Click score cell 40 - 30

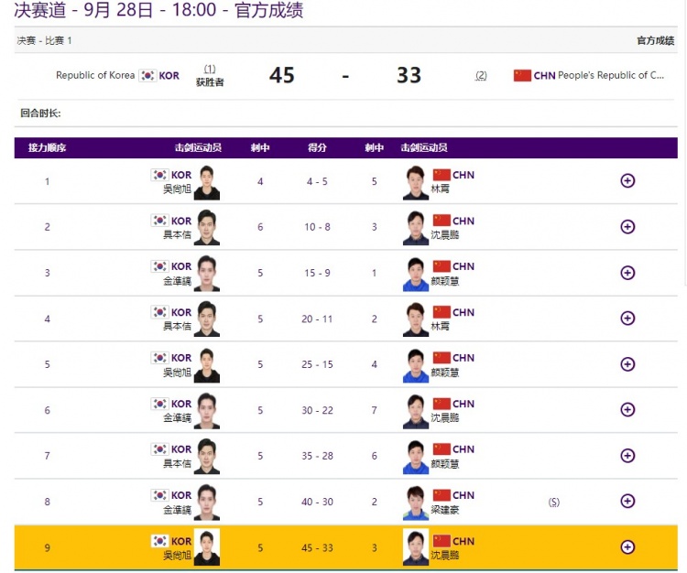(x=317, y=503)
